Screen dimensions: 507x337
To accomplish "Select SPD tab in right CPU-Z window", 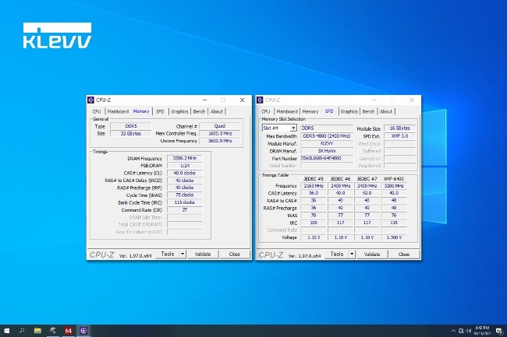I will coord(329,111).
